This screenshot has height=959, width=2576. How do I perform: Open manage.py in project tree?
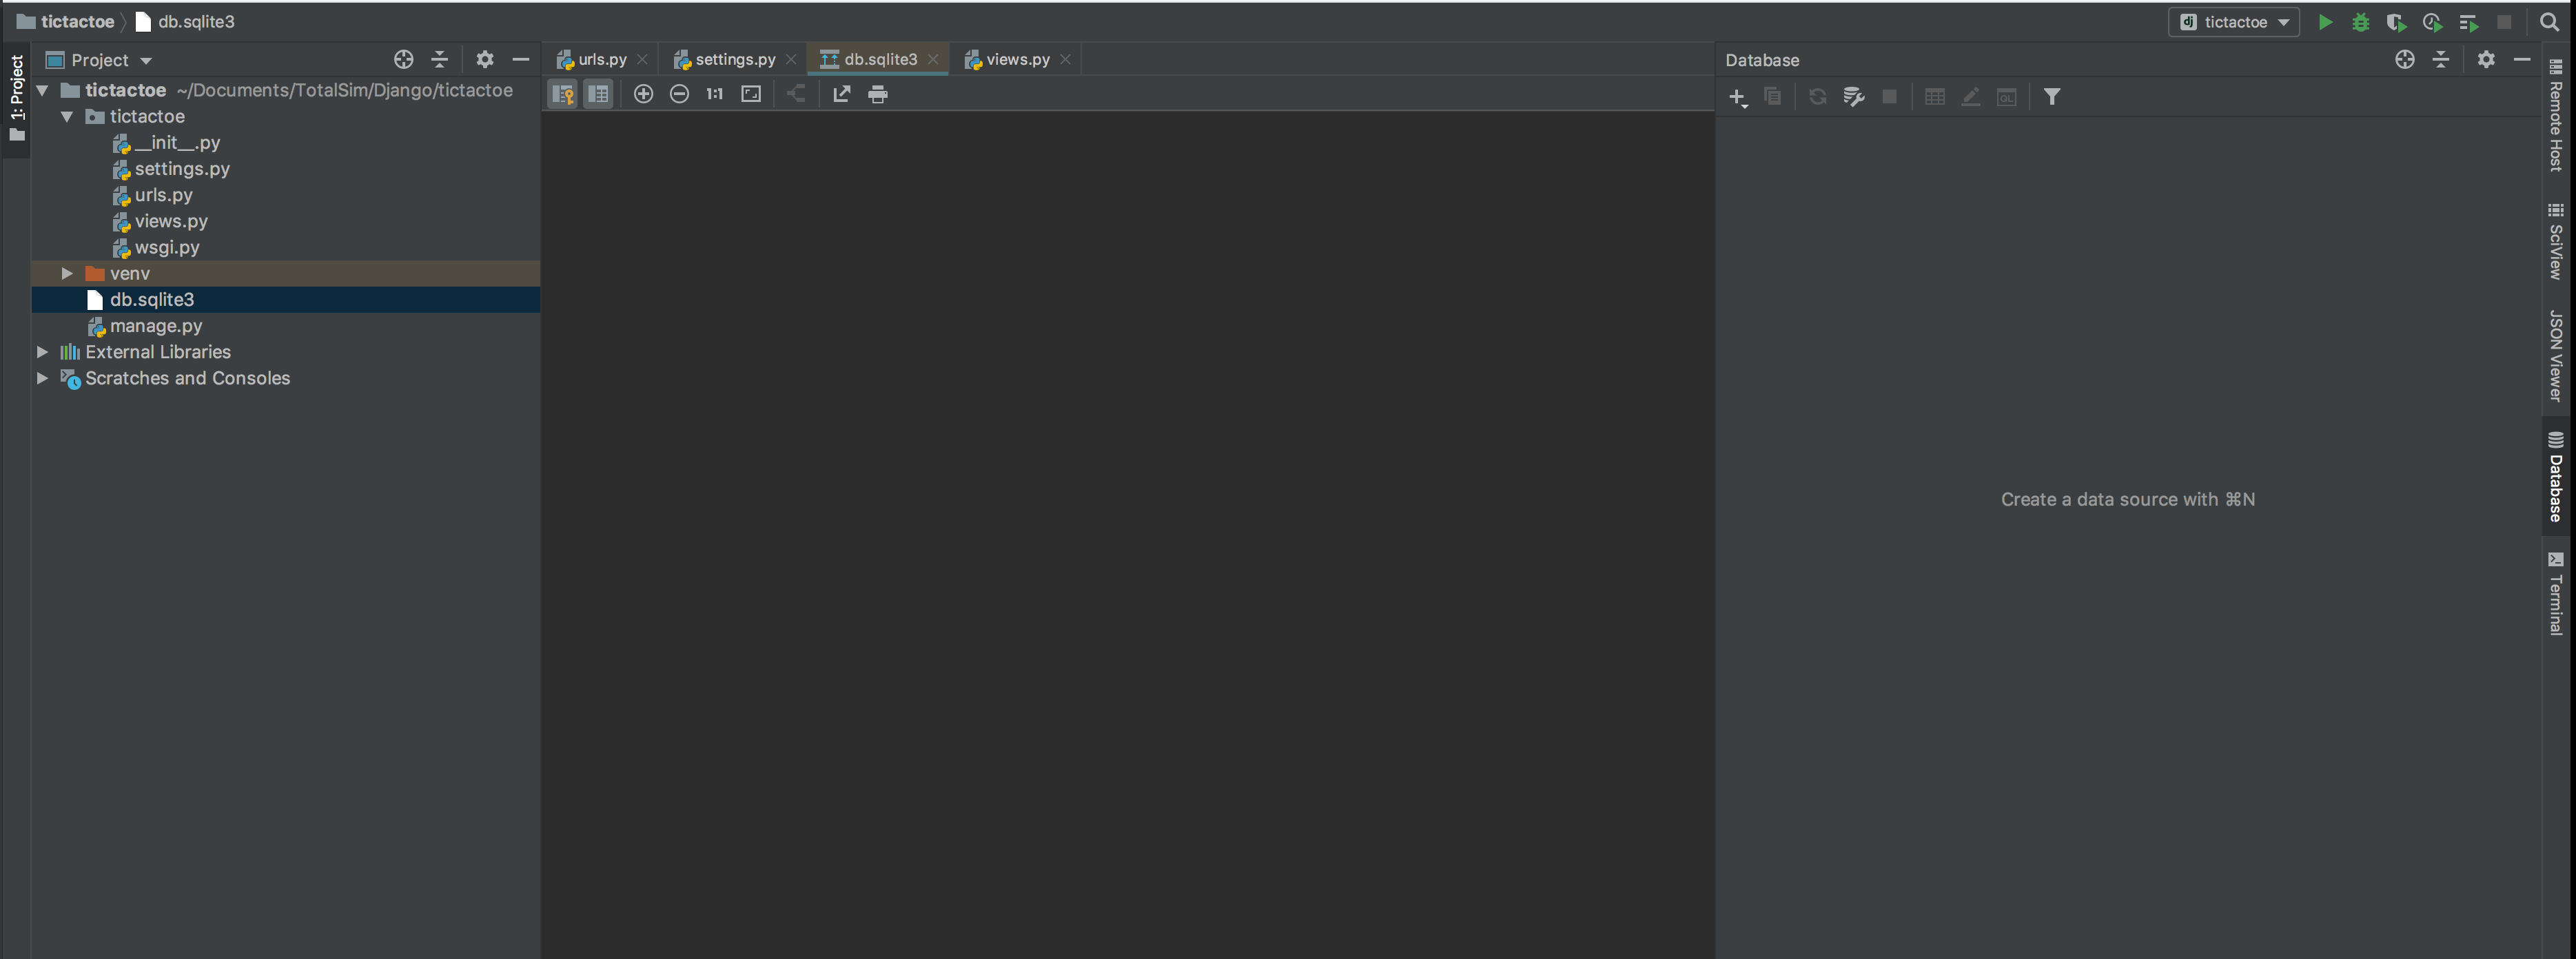point(155,326)
